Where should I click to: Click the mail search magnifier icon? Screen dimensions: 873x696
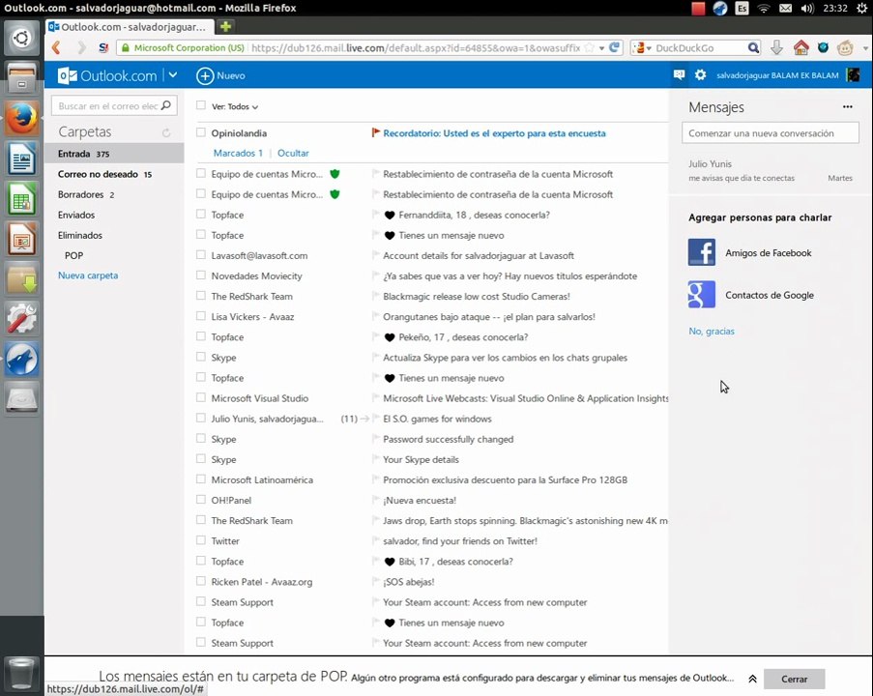(166, 105)
